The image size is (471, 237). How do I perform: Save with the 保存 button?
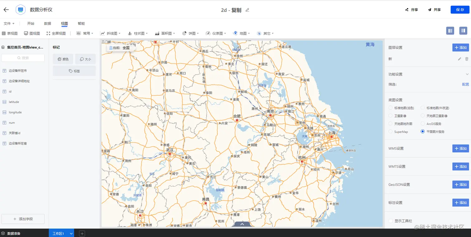(x=460, y=10)
